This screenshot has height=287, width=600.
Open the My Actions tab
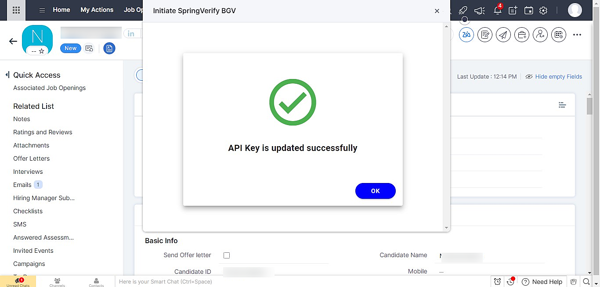click(x=97, y=10)
